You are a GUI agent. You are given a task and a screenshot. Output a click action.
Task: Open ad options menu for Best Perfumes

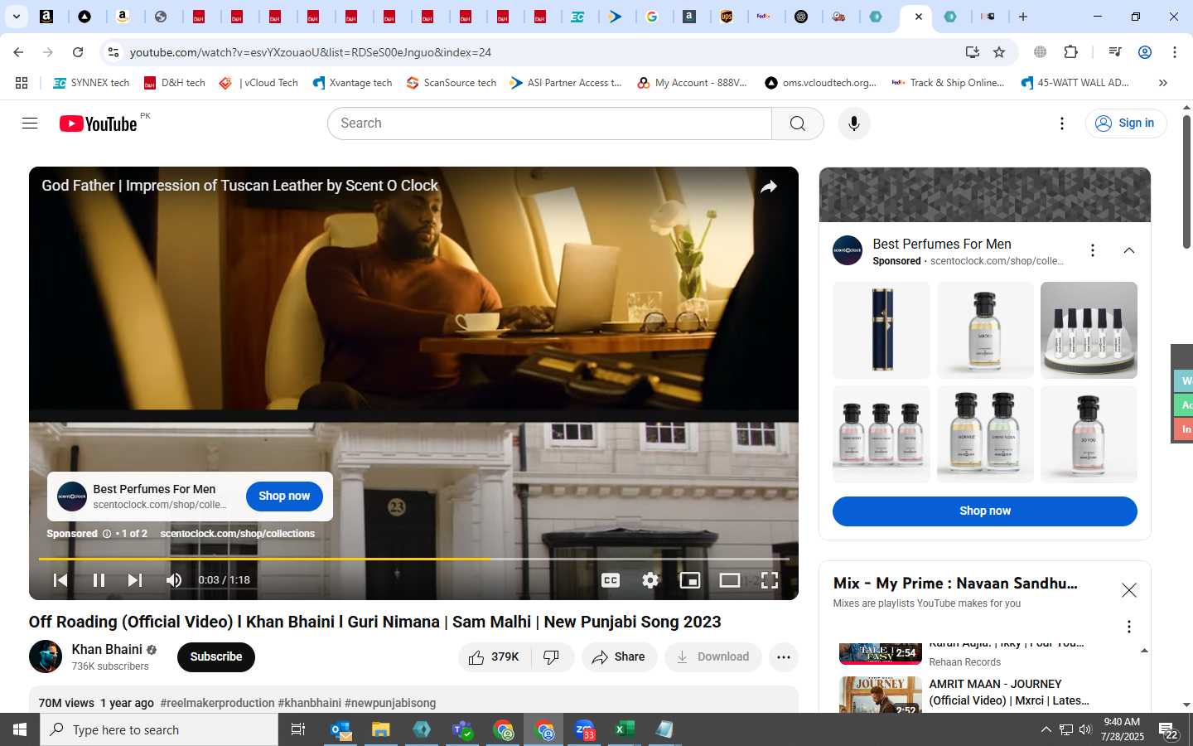1093,250
